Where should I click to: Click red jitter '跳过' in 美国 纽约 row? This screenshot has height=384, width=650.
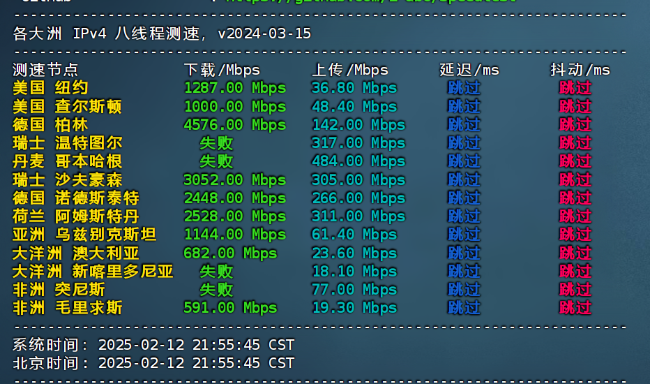tap(575, 87)
